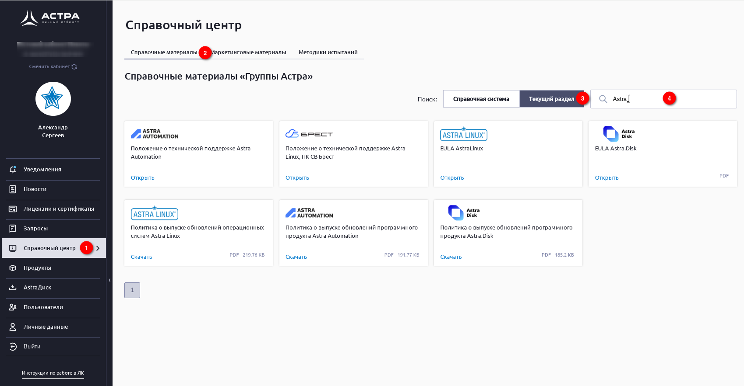This screenshot has width=744, height=386.
Task: Open the News icon in sidebar
Action: [x=13, y=189]
